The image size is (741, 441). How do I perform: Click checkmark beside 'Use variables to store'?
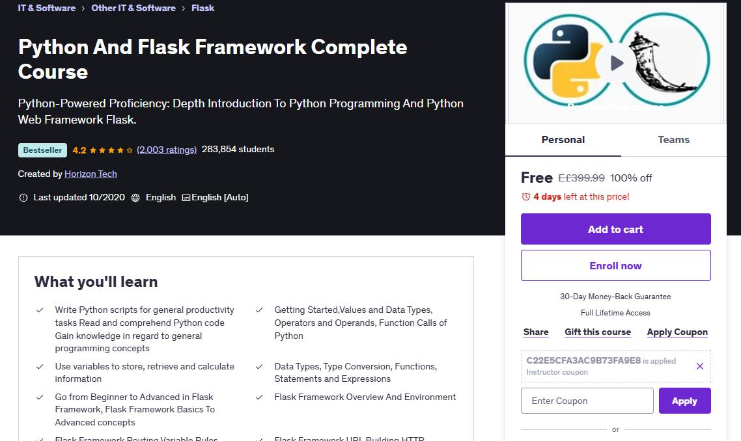pyautogui.click(x=40, y=366)
